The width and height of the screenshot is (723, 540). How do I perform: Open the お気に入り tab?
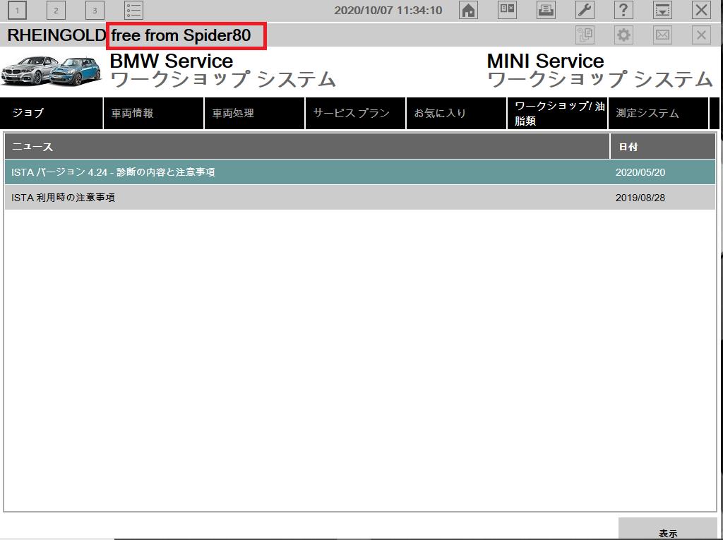457,113
